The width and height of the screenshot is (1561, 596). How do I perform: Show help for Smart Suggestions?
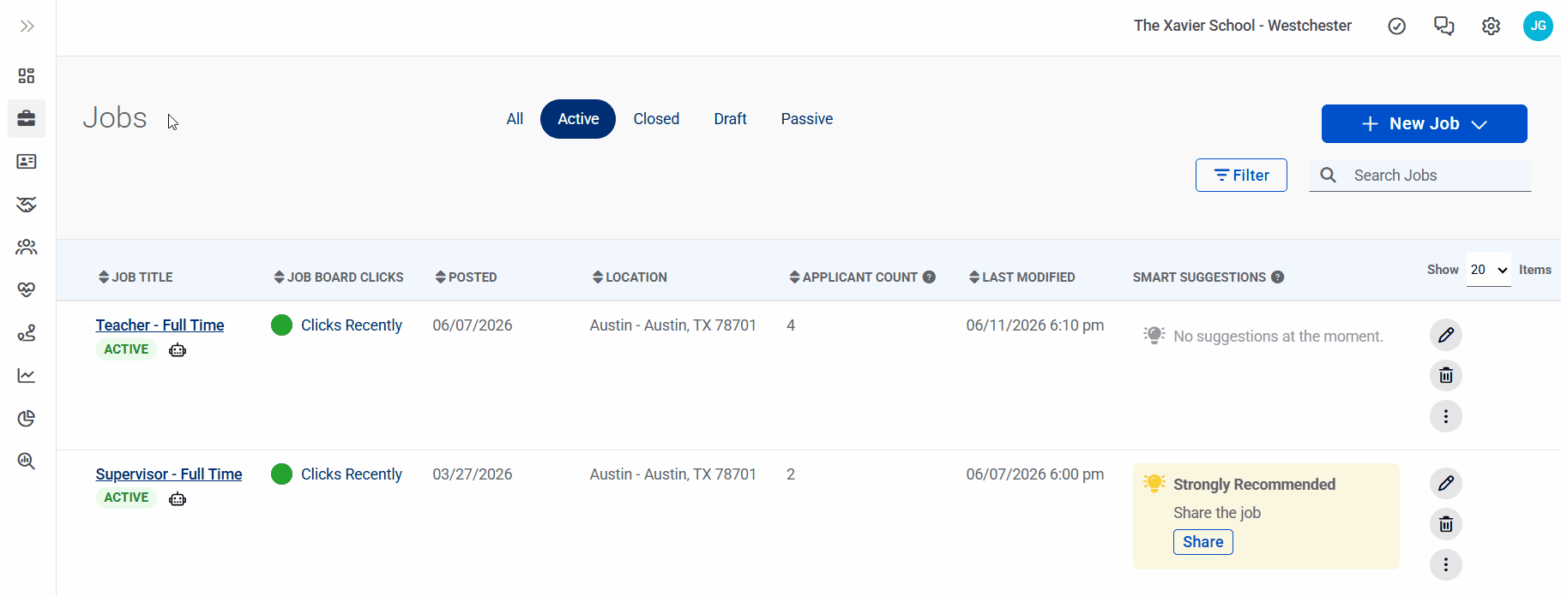tap(1278, 277)
